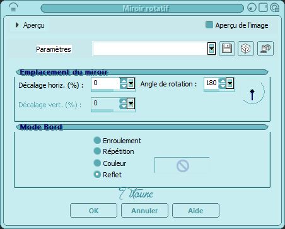Click the save preset floppy disk icon
The height and width of the screenshot is (229, 285).
pyautogui.click(x=227, y=49)
